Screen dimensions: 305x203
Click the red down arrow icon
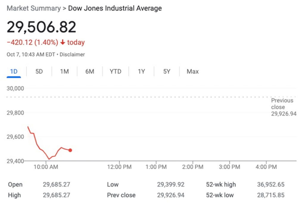click(x=63, y=43)
